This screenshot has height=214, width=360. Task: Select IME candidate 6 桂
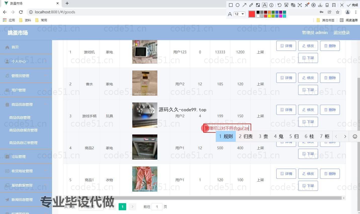pyautogui.click(x=309, y=136)
